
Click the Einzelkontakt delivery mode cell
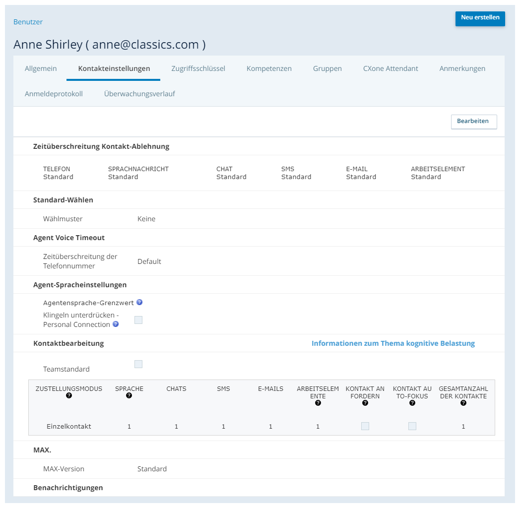(x=69, y=426)
